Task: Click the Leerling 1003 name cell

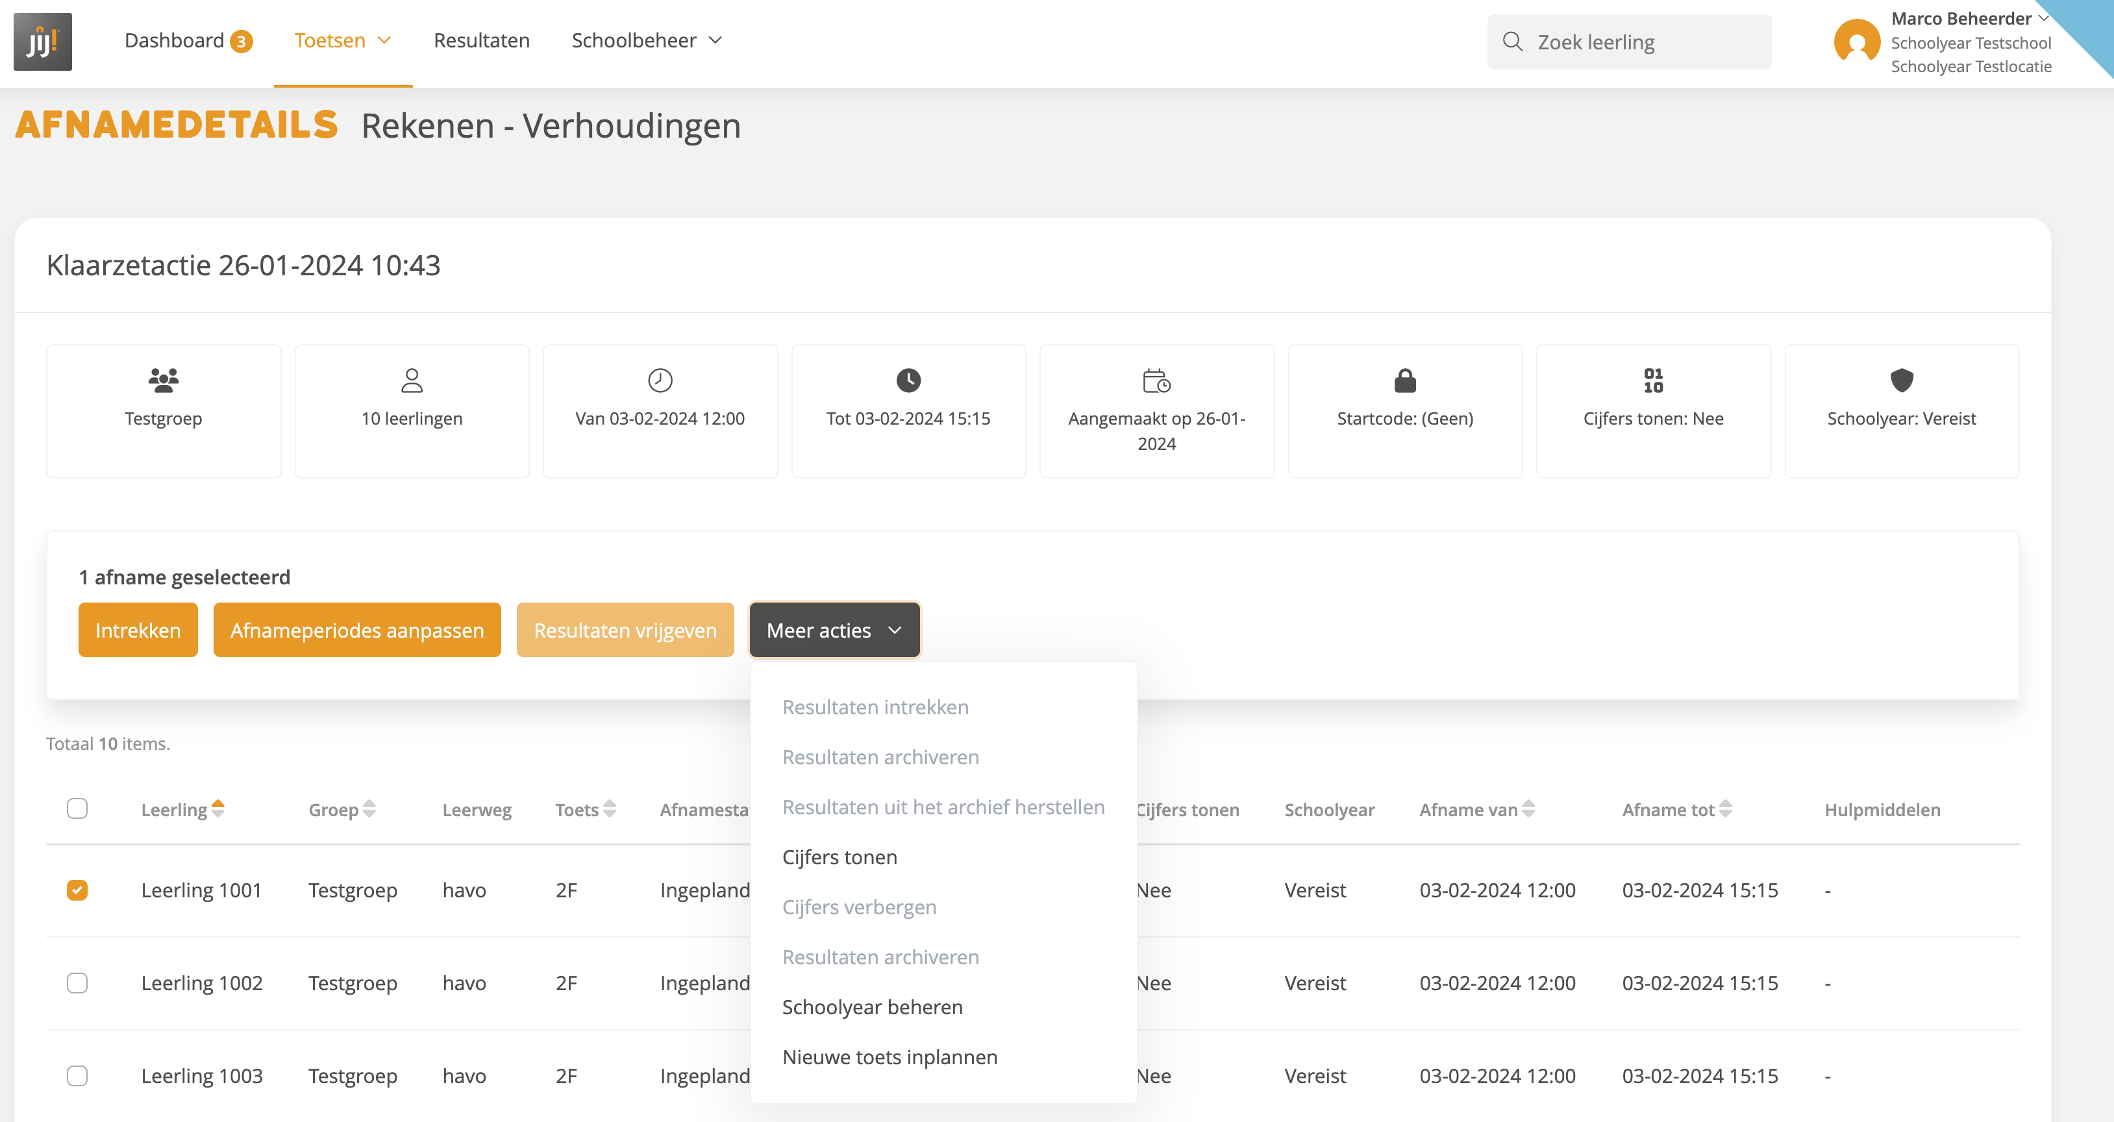Action: pyautogui.click(x=202, y=1076)
